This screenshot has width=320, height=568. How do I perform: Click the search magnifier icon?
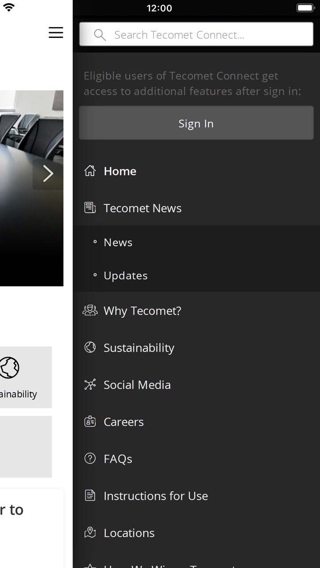100,35
